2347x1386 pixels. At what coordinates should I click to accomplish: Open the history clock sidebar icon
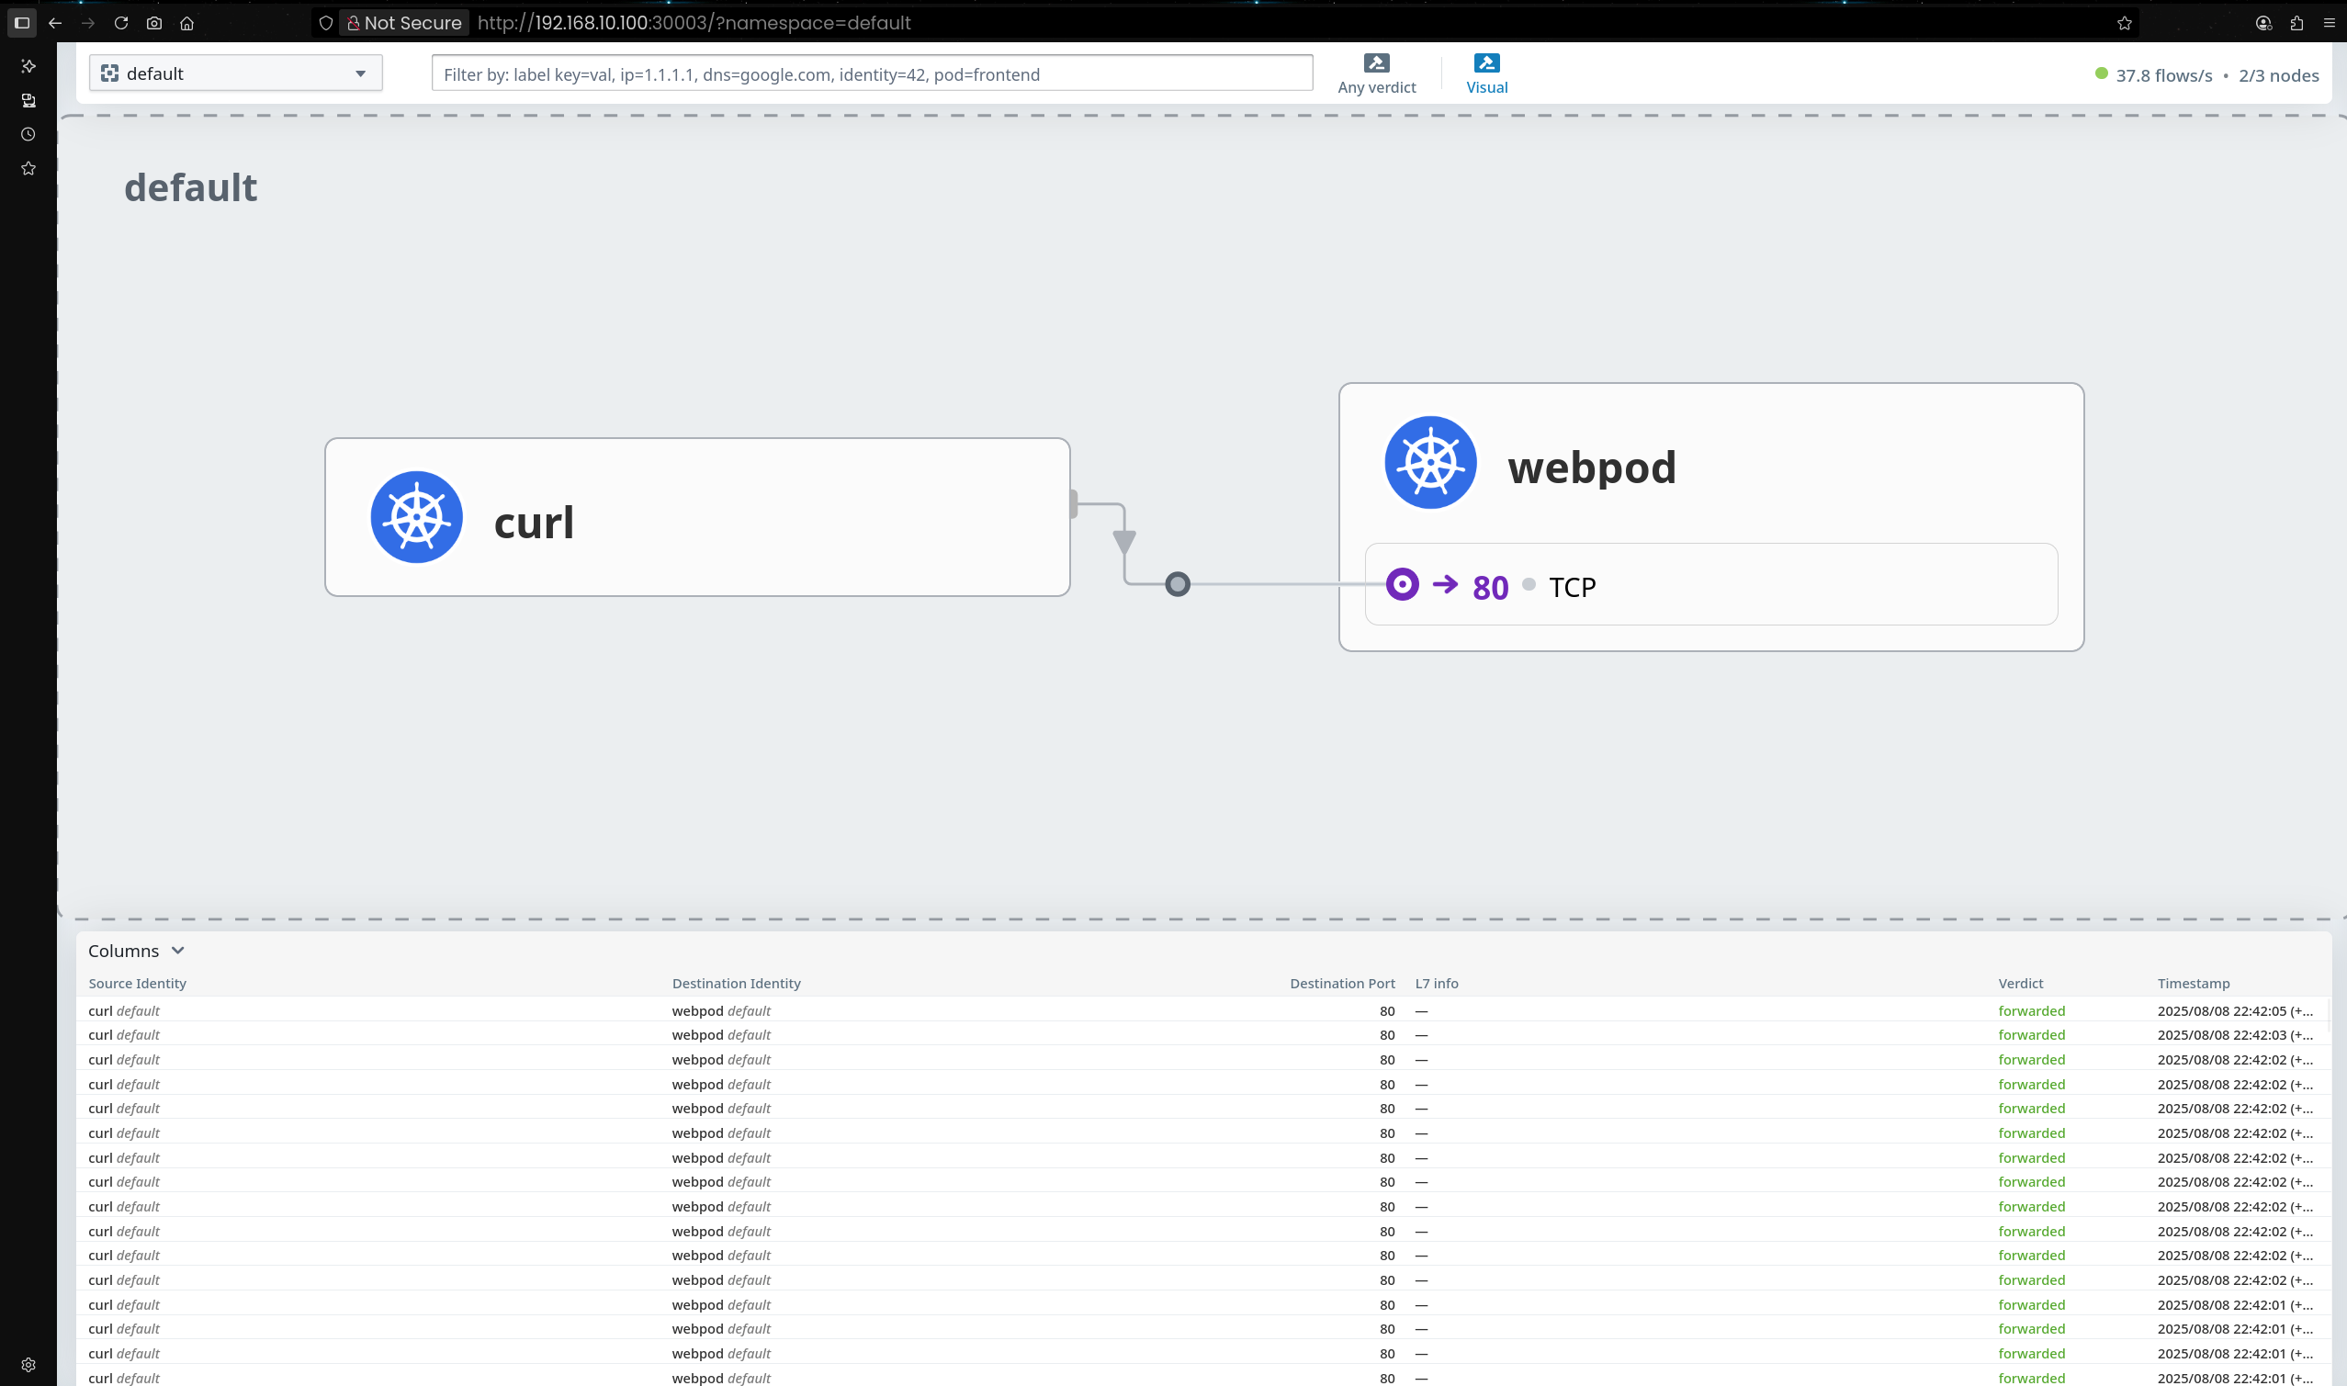tap(28, 134)
